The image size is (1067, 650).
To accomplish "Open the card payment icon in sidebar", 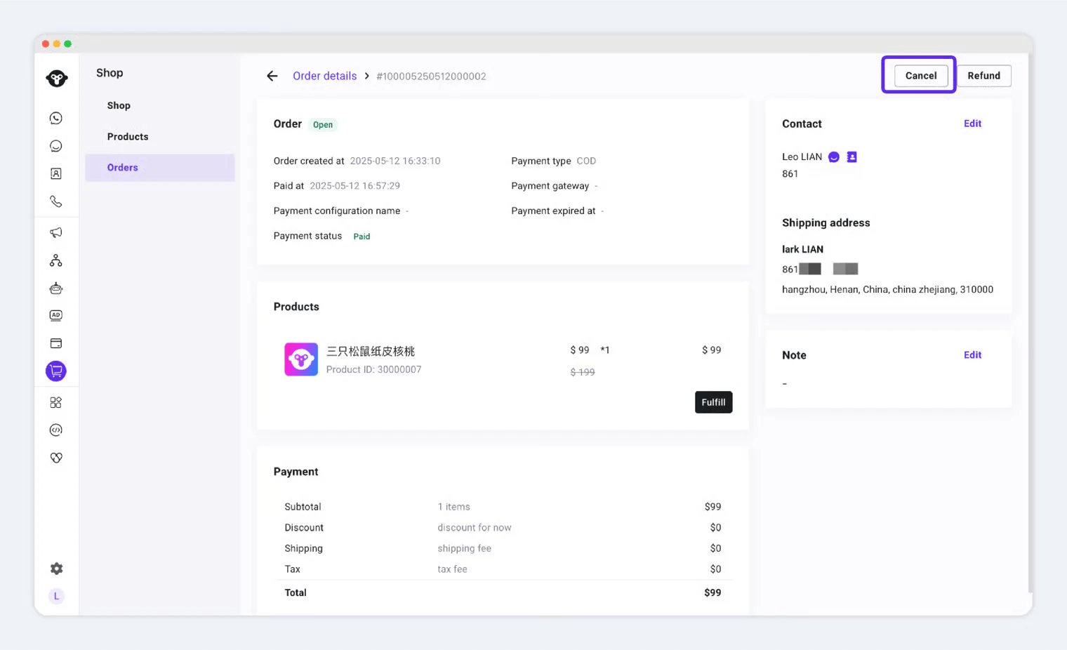I will click(56, 343).
